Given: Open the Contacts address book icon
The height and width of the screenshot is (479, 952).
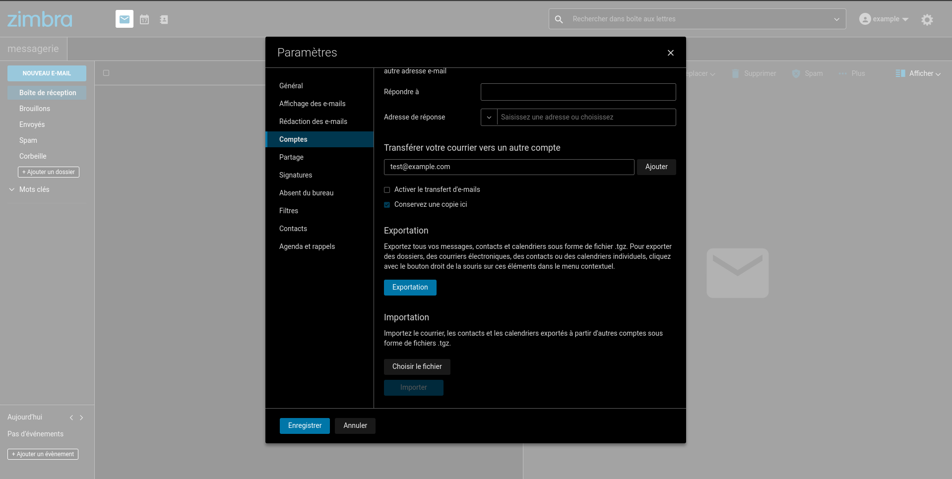Looking at the screenshot, I should pyautogui.click(x=164, y=19).
